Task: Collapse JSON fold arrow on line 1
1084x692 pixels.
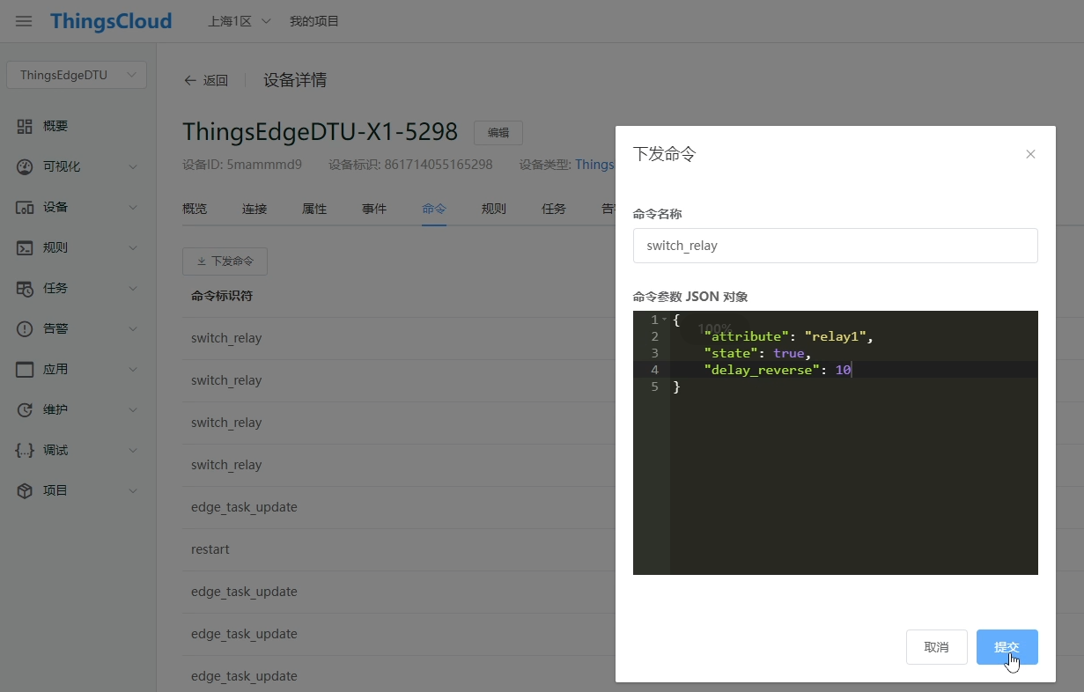Action: 664,320
